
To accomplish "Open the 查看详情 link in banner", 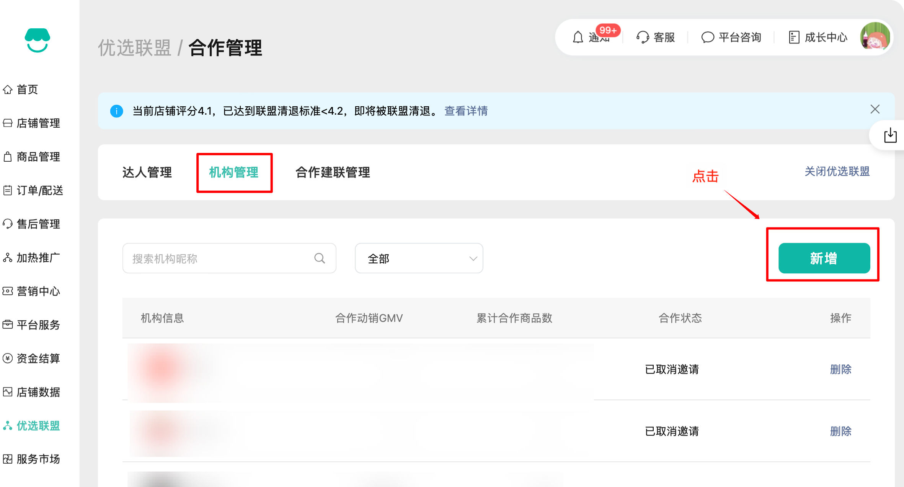I will click(x=466, y=111).
